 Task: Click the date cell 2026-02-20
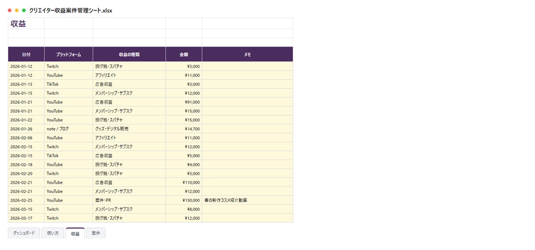(x=26, y=174)
